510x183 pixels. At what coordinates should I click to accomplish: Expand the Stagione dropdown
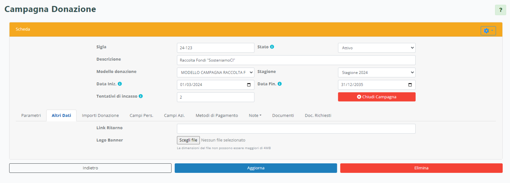tap(376, 73)
